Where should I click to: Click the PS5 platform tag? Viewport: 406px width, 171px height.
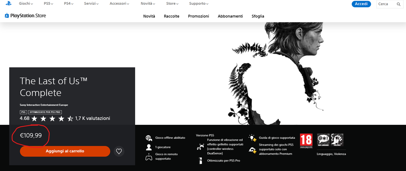pyautogui.click(x=23, y=112)
